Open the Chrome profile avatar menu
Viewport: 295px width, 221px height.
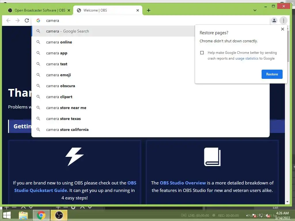[x=274, y=20]
